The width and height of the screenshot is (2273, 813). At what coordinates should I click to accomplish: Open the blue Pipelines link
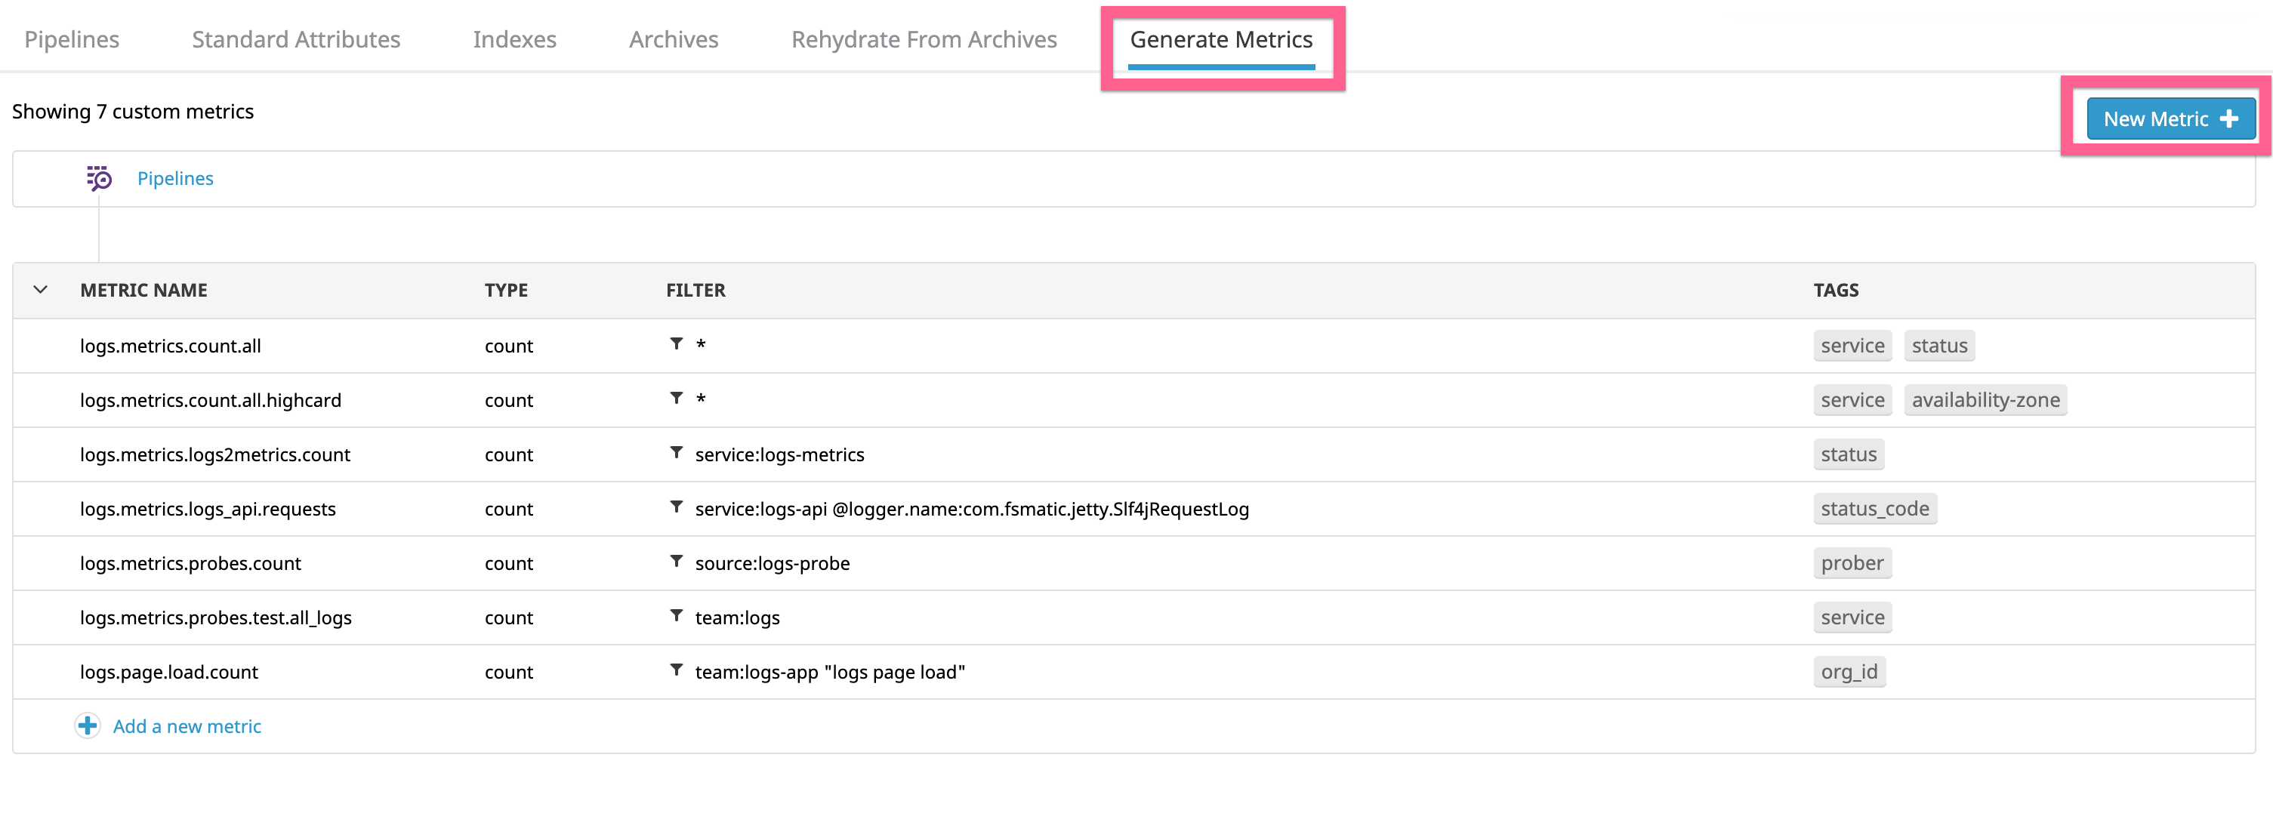coord(176,178)
